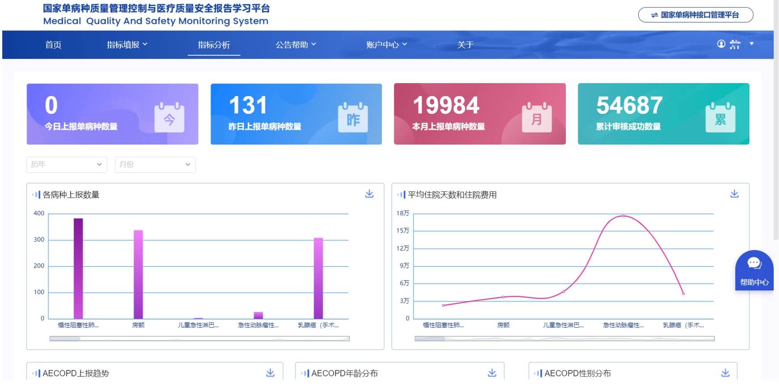The height and width of the screenshot is (387, 779).
Task: Click the 房颤 data point on line chart
Action: point(503,297)
